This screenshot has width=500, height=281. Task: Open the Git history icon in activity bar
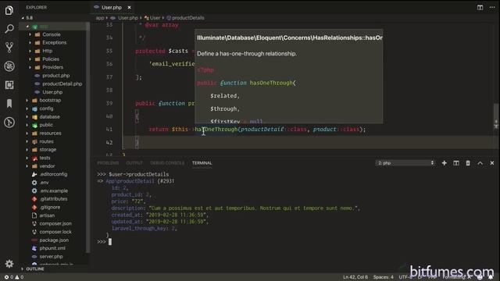point(9,122)
